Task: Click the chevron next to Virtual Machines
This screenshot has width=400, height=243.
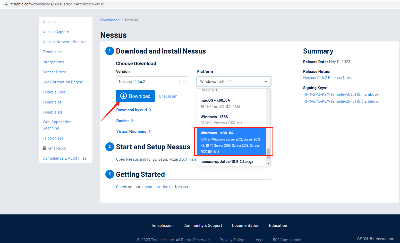Action: click(x=149, y=131)
